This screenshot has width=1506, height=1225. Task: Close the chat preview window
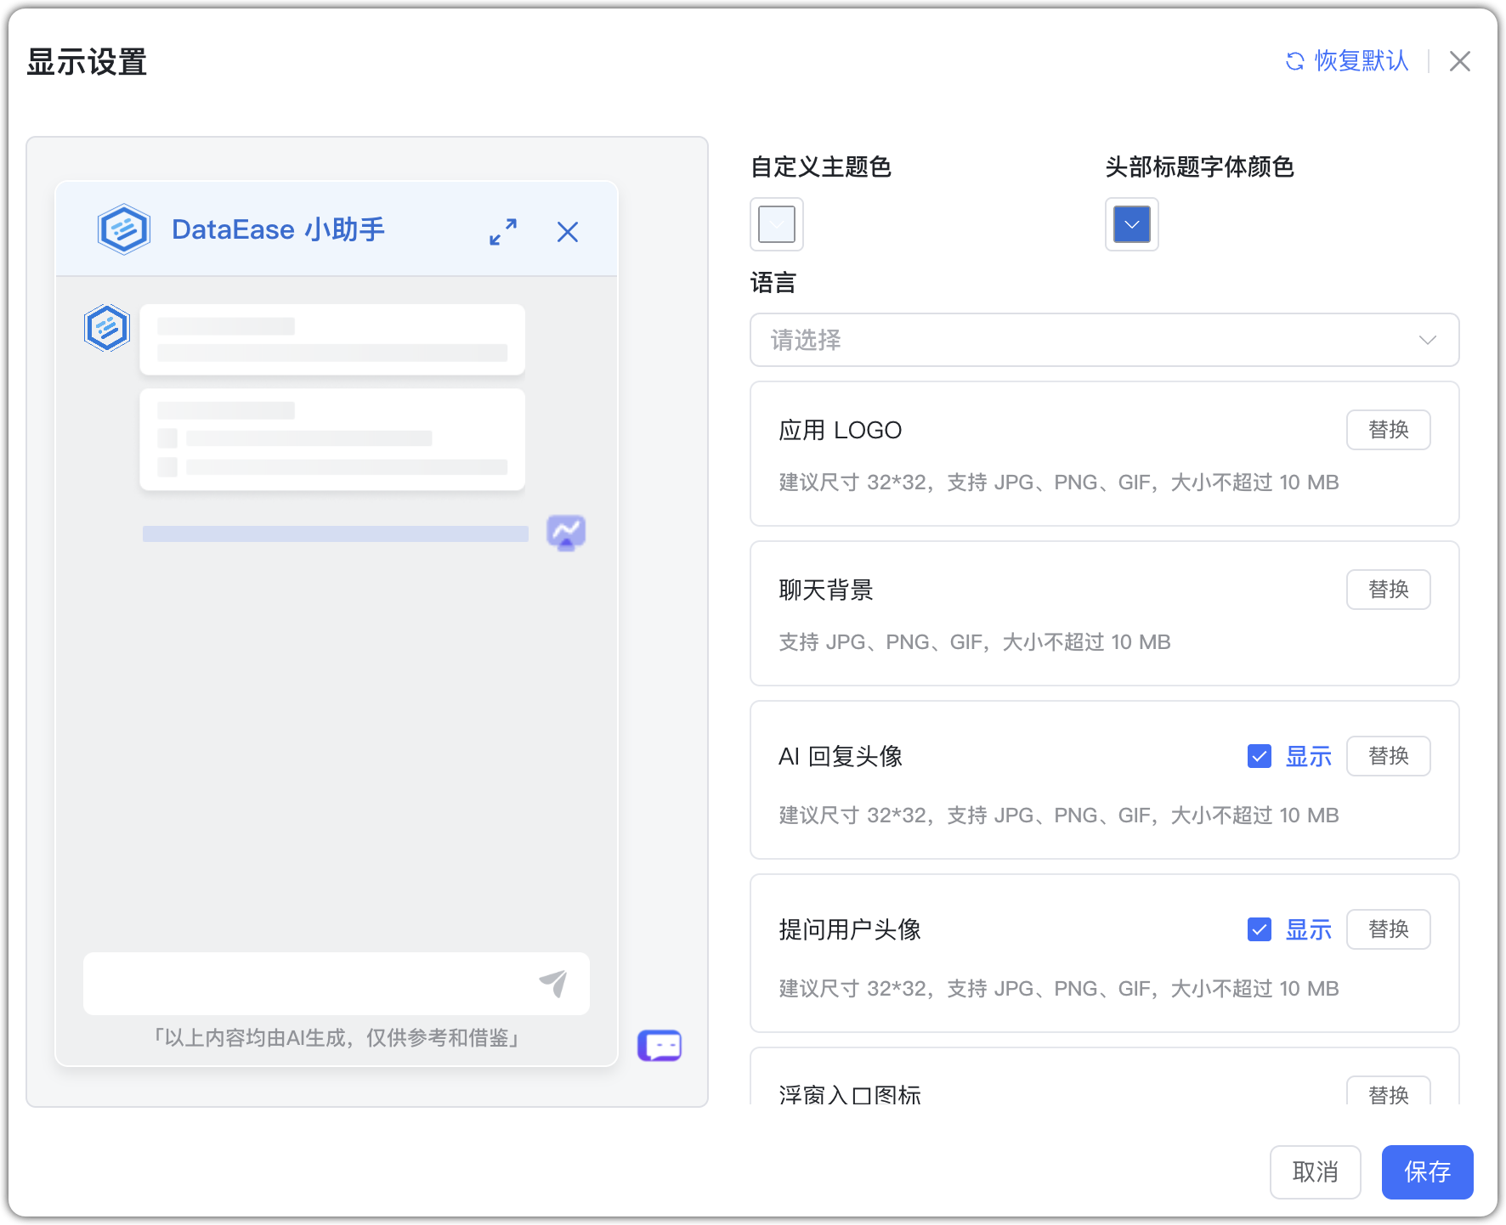tap(567, 231)
